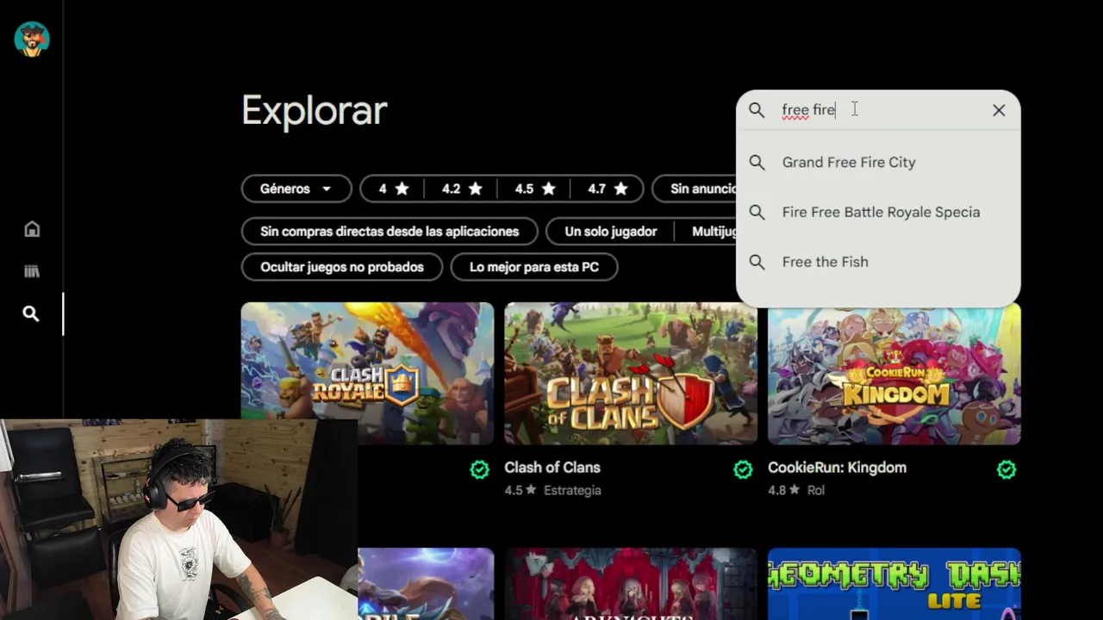Click the star icon beside the Clash of Clans rating
Screen dimensions: 1103x620
point(531,490)
